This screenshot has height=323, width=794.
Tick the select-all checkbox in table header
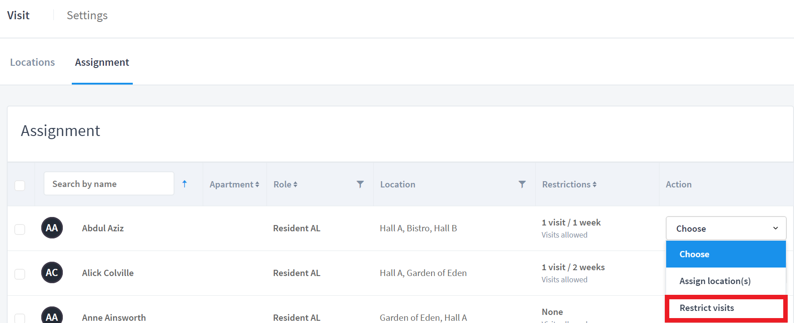coord(20,185)
